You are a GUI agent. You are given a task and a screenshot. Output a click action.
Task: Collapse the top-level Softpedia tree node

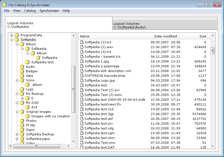pos(12,40)
